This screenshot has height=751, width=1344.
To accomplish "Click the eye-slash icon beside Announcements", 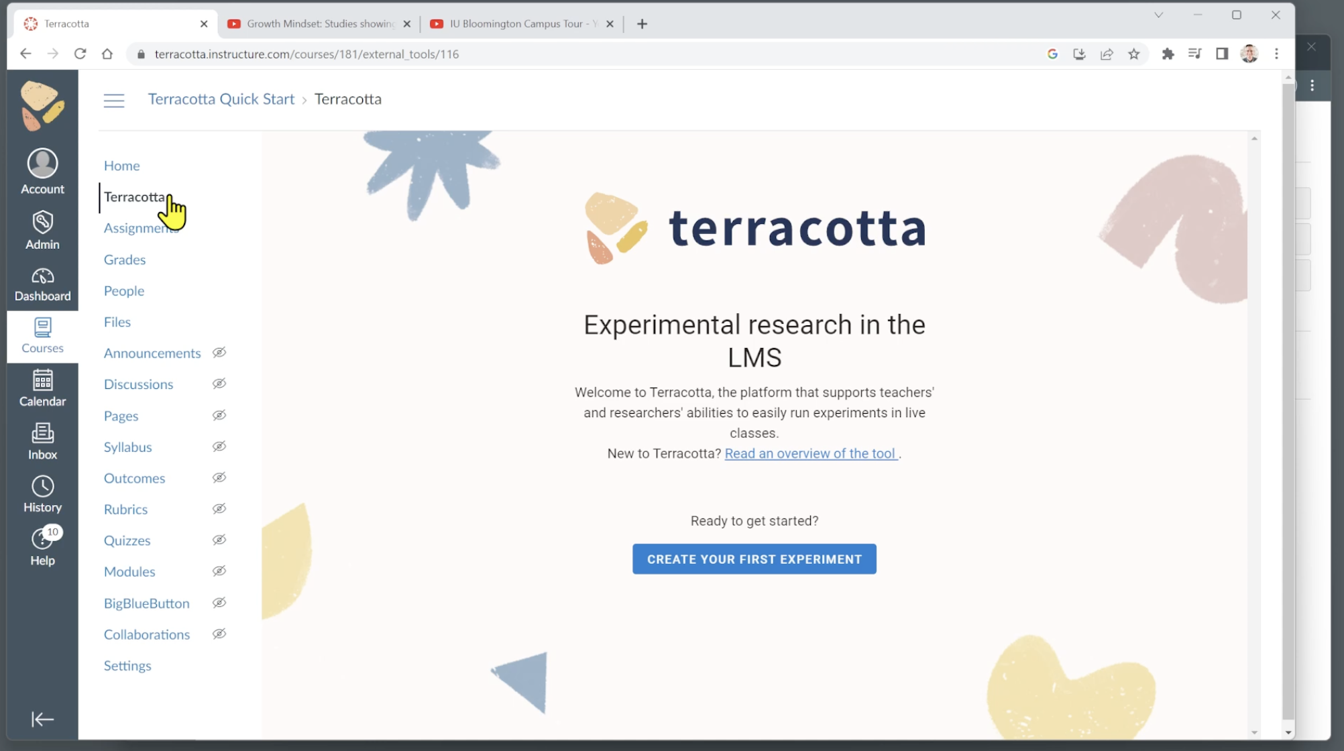I will 219,353.
